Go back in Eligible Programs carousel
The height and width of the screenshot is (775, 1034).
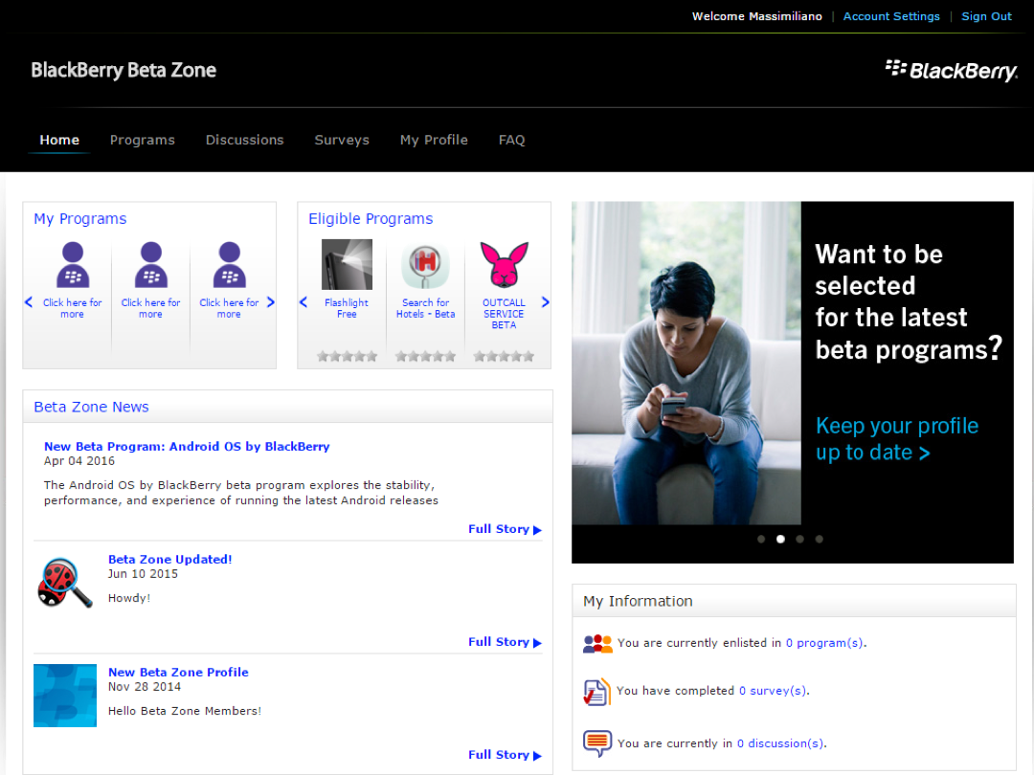(303, 302)
